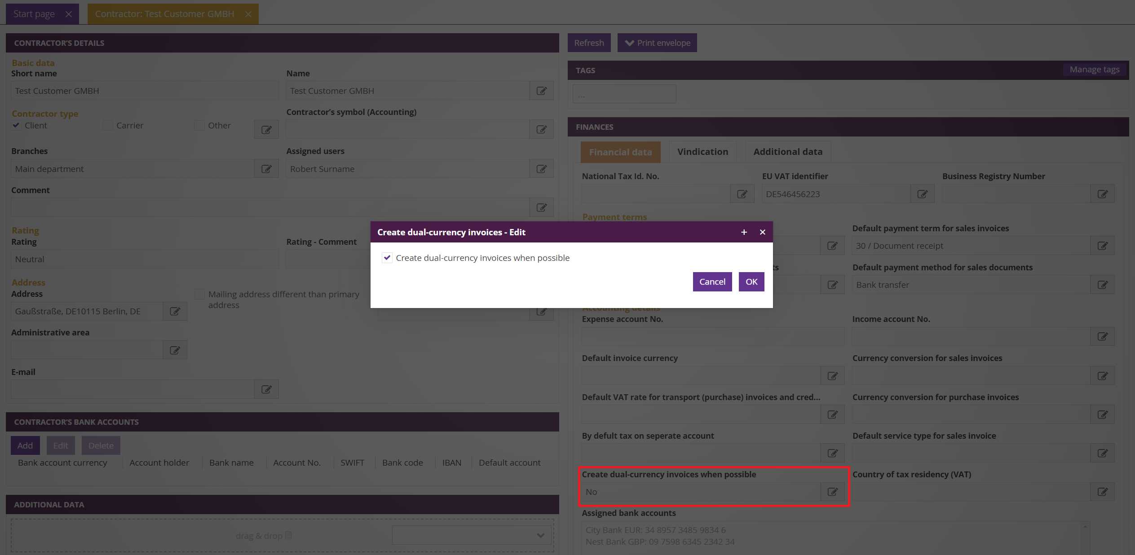Expand the Print envelope dropdown
Image resolution: width=1135 pixels, height=555 pixels.
[x=657, y=43]
